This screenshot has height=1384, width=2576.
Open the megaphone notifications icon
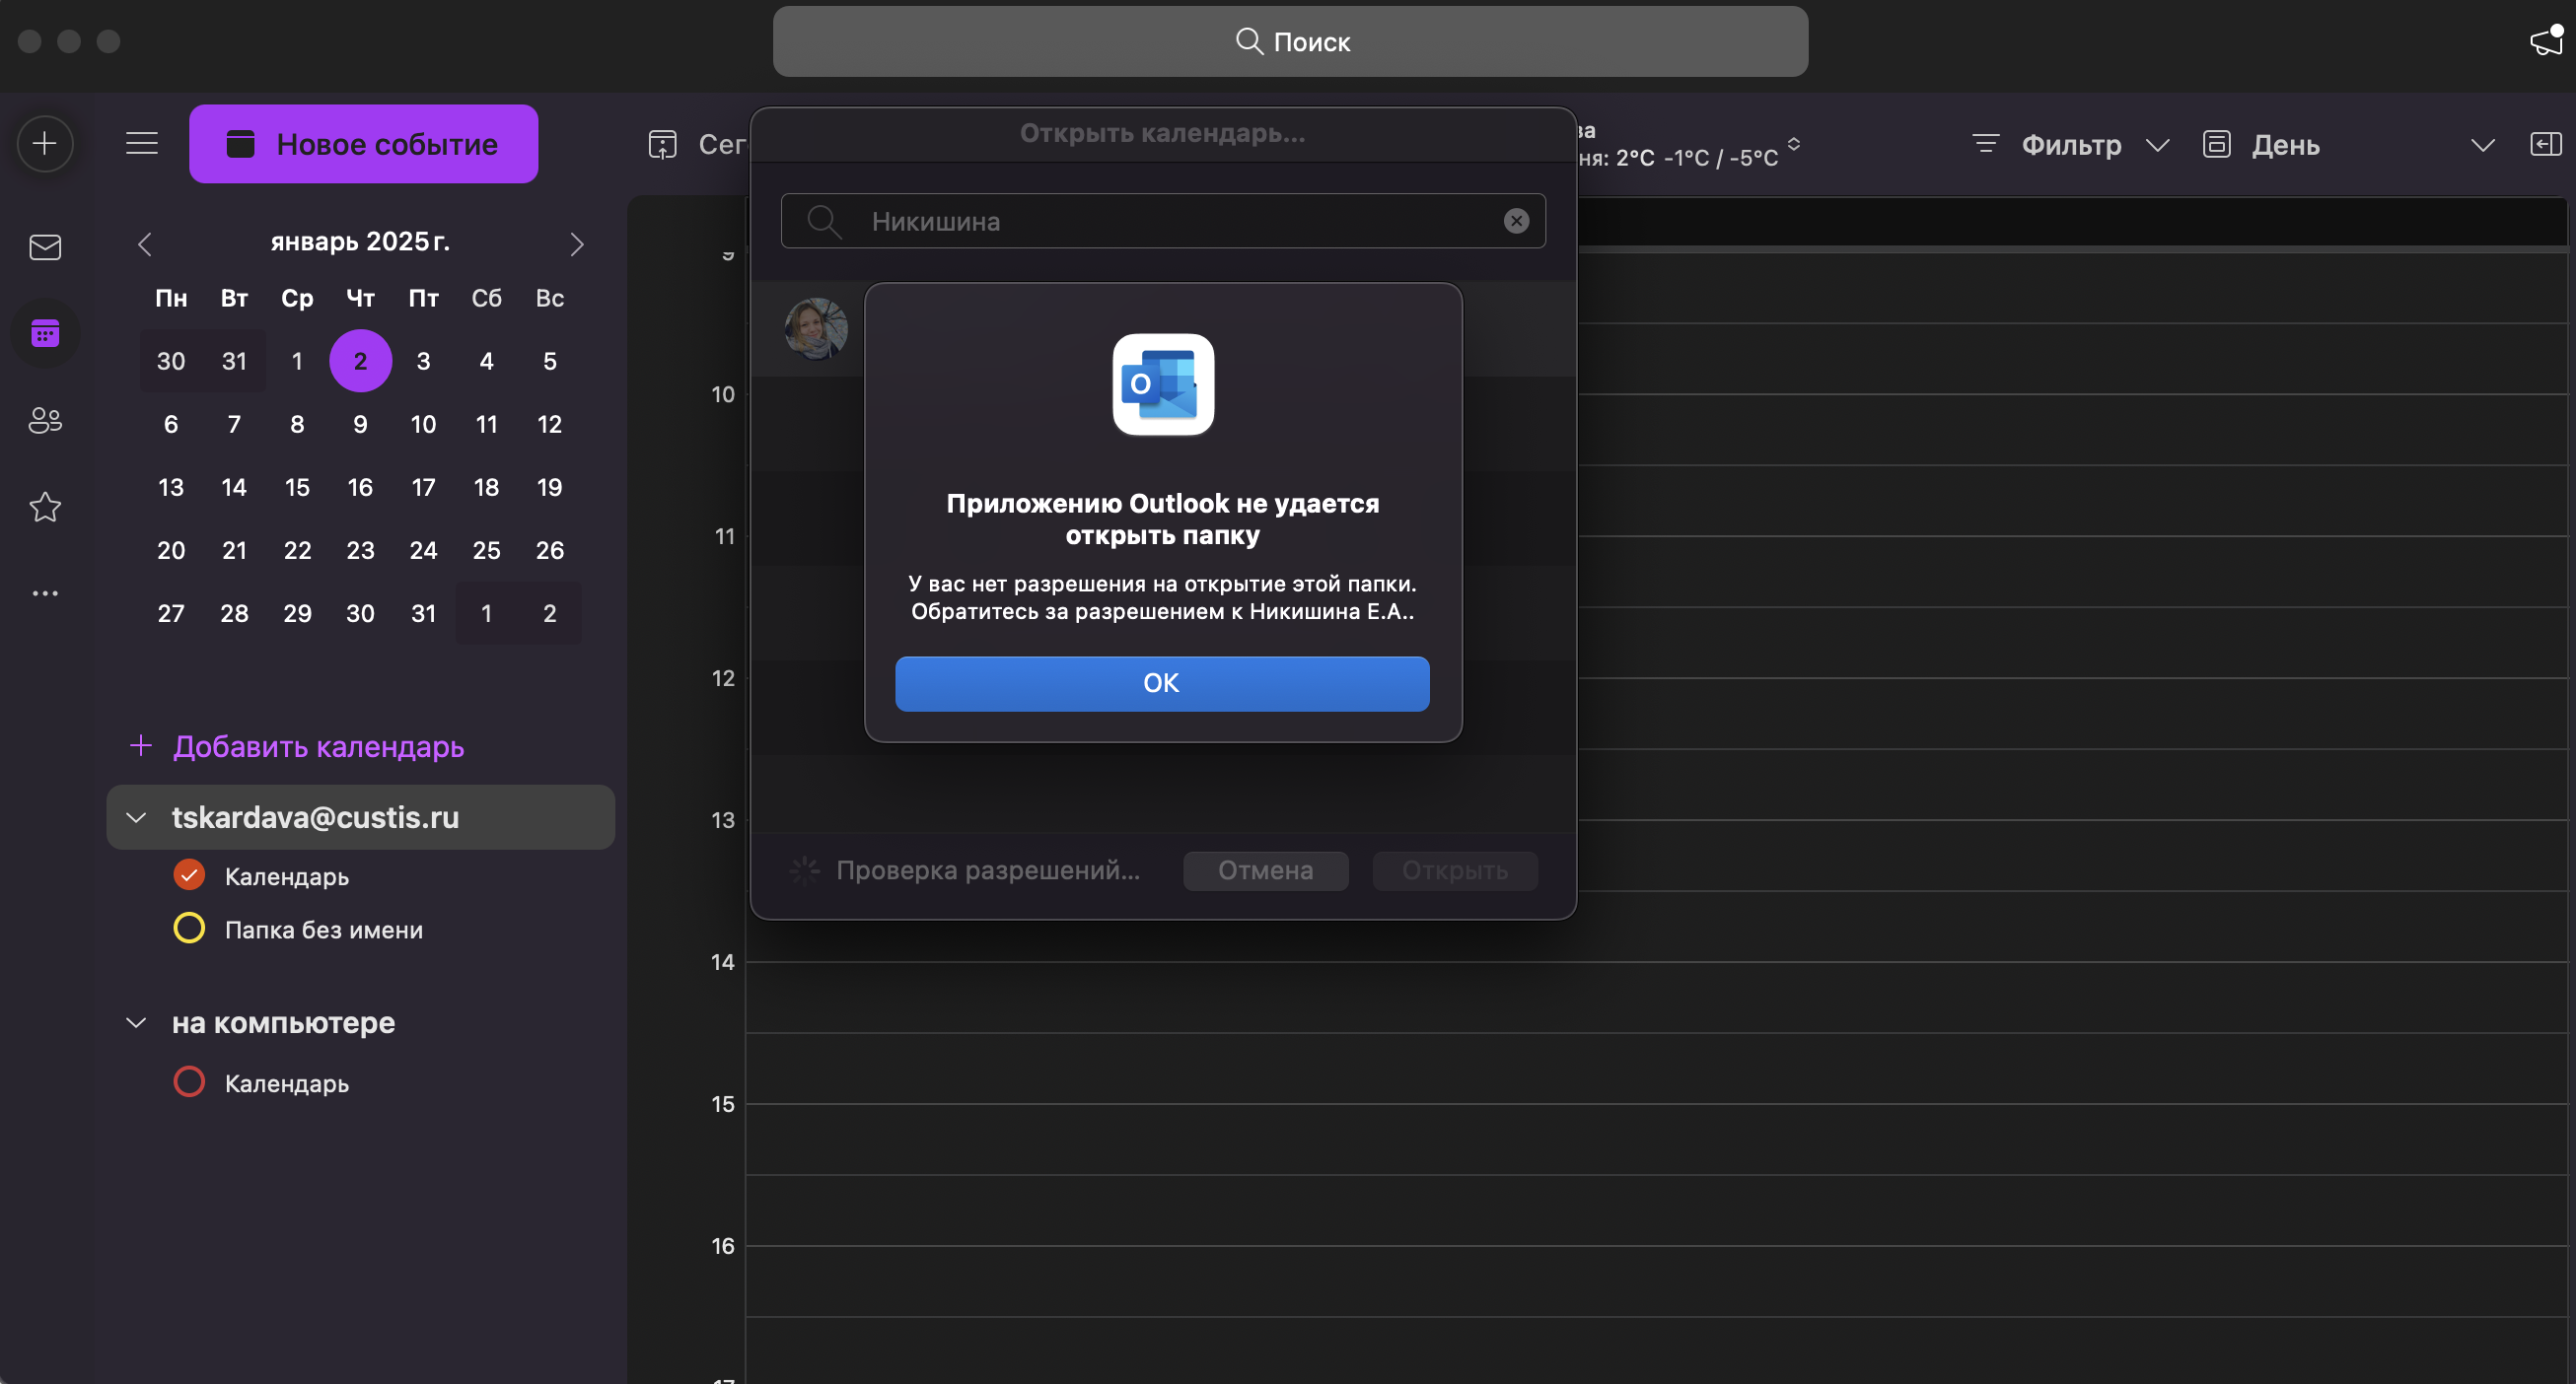pos(2546,41)
